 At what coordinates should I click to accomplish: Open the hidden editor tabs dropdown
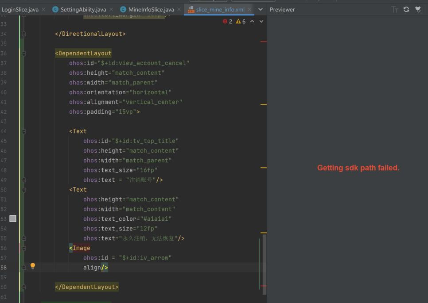point(261,10)
